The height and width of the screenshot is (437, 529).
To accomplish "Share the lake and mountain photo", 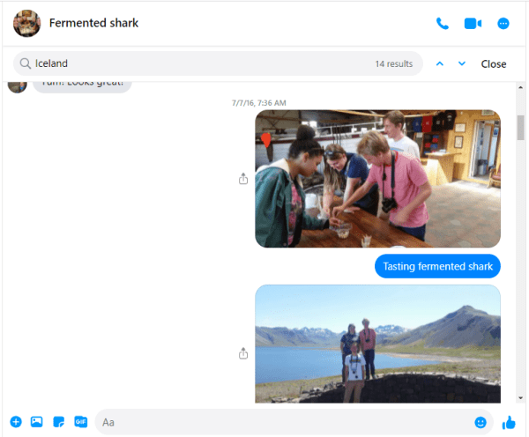I will [x=243, y=353].
